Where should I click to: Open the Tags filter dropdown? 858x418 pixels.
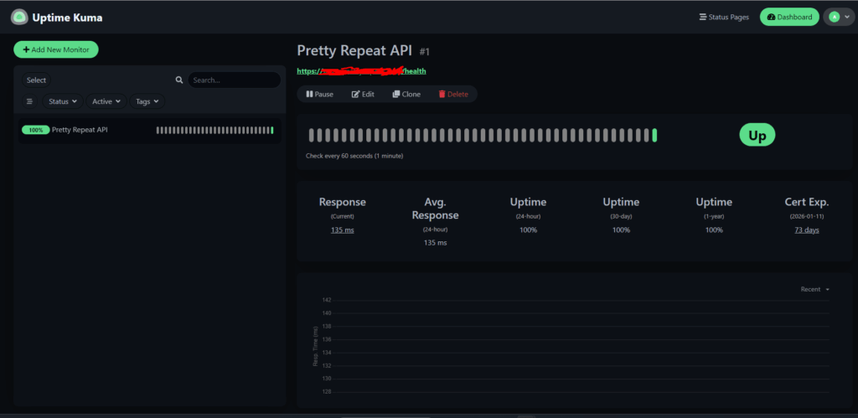147,101
